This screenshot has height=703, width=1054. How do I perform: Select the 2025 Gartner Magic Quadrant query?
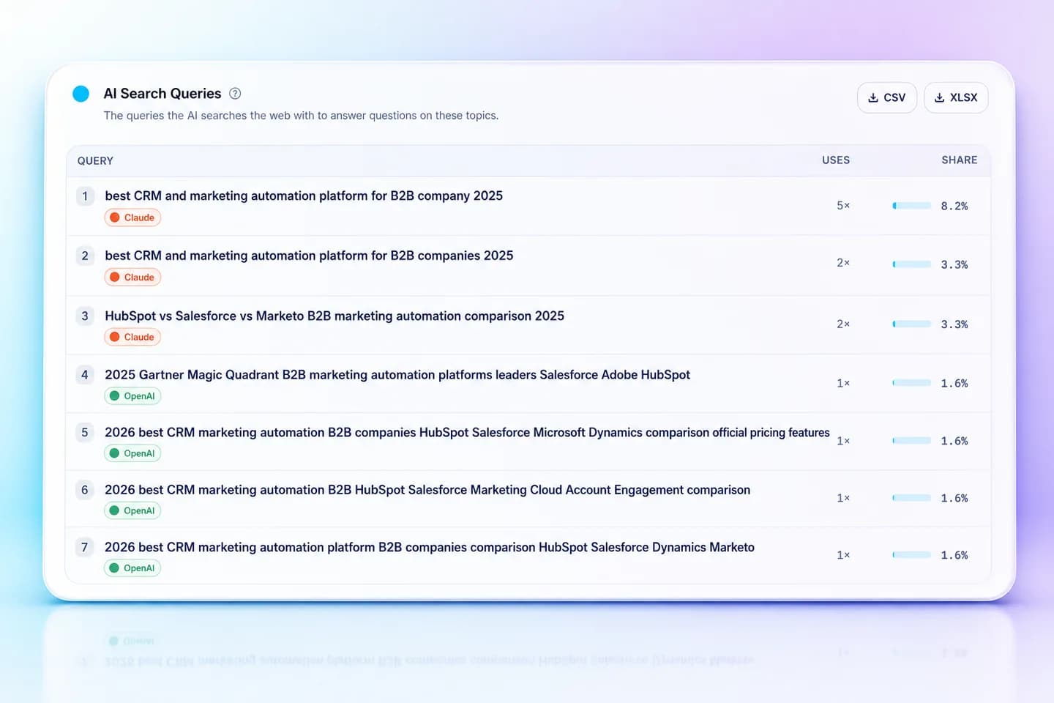point(397,375)
